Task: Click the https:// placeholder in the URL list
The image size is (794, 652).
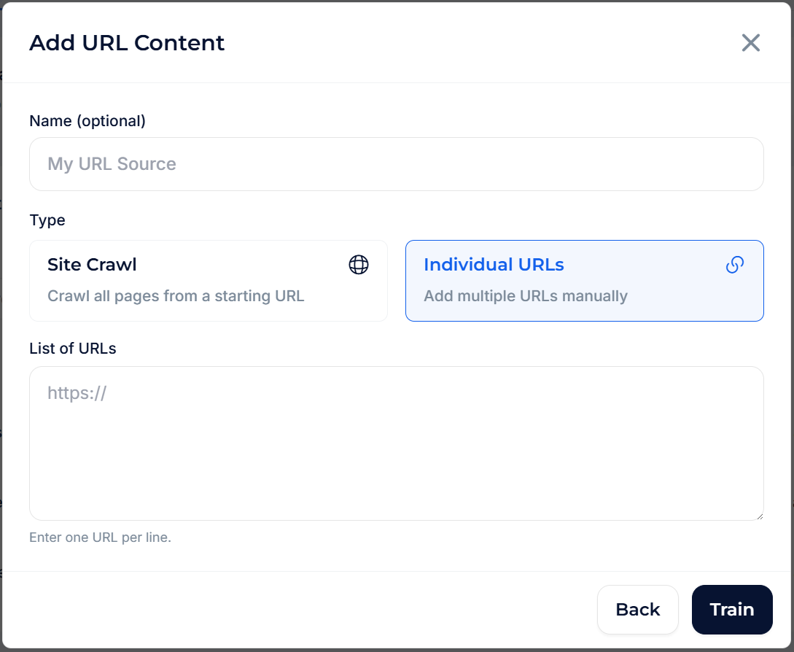Action: (77, 394)
